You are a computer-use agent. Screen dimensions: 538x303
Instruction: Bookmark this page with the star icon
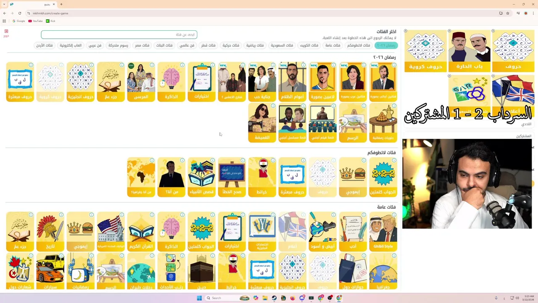click(508, 13)
